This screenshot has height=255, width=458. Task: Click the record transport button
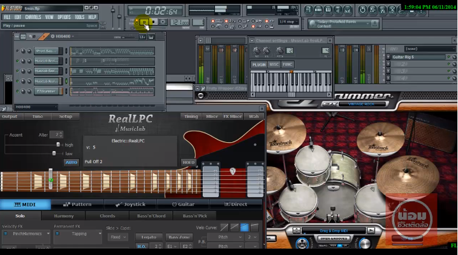(x=163, y=22)
